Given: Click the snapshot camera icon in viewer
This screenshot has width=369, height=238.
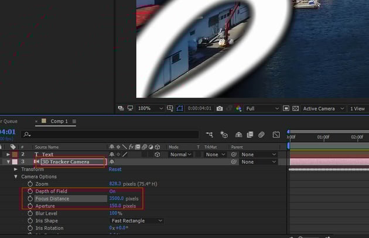Looking at the screenshot, I should coord(220,109).
